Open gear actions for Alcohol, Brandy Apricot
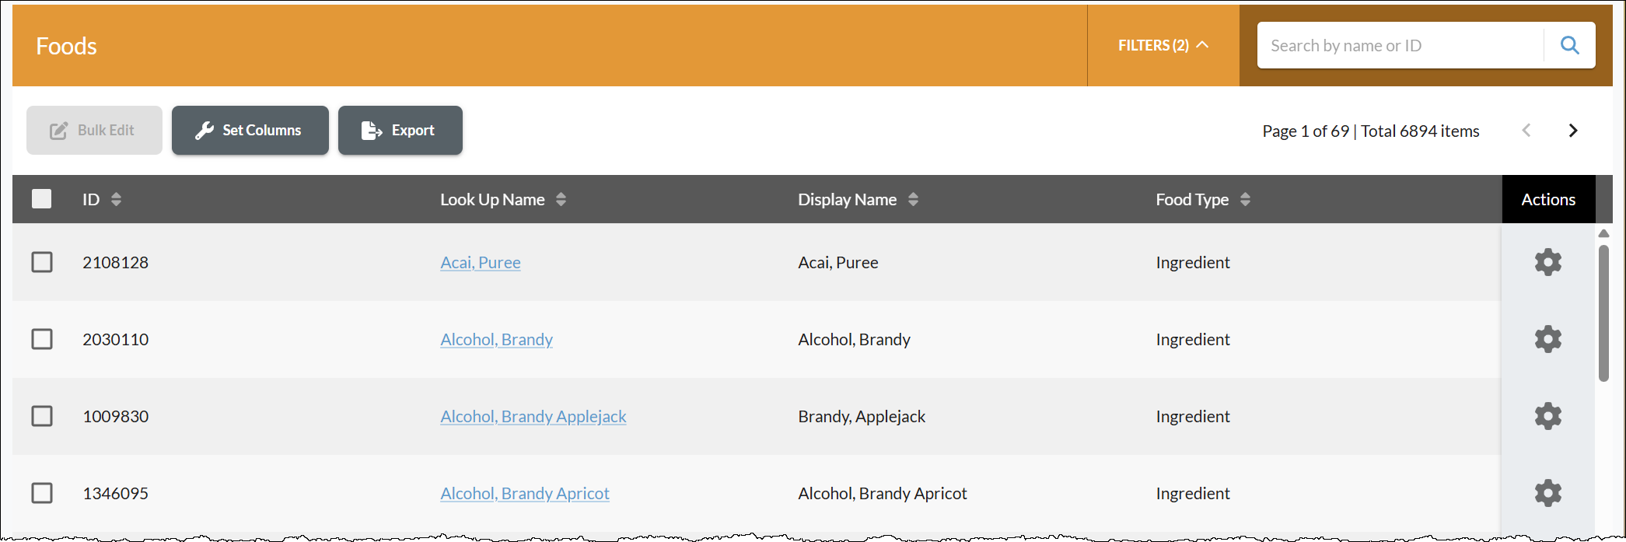The height and width of the screenshot is (542, 1626). coord(1547,493)
